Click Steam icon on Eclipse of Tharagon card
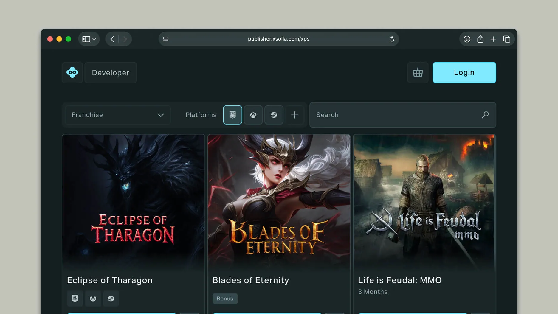 click(x=111, y=298)
